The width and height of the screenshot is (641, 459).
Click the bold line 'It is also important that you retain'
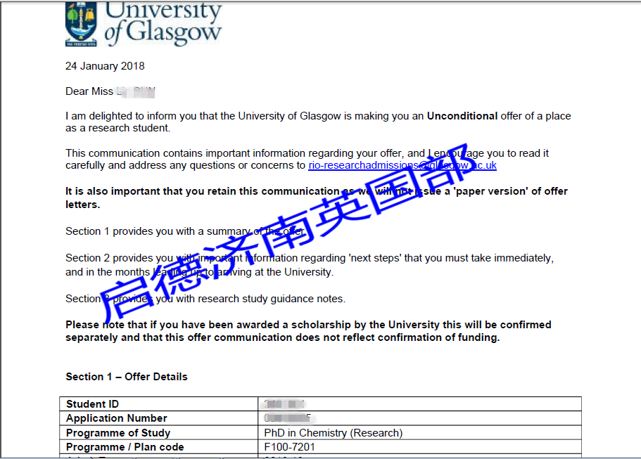click(x=317, y=198)
